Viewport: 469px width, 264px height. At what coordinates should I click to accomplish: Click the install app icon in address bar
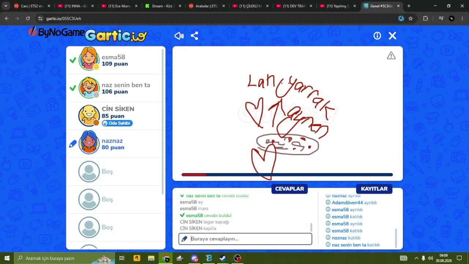[401, 18]
